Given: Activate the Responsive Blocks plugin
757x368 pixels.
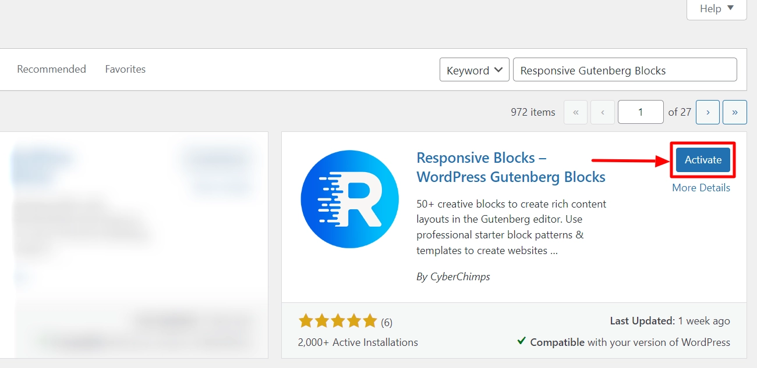Looking at the screenshot, I should coord(703,160).
